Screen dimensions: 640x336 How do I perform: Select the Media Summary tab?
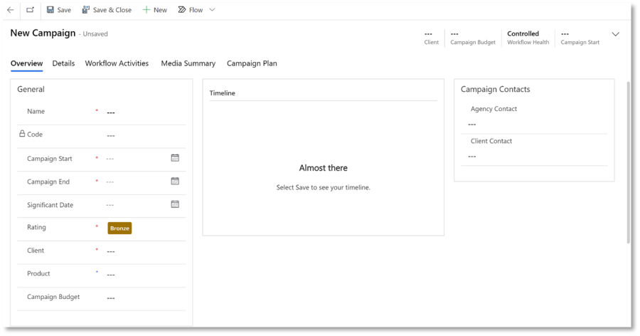(188, 63)
